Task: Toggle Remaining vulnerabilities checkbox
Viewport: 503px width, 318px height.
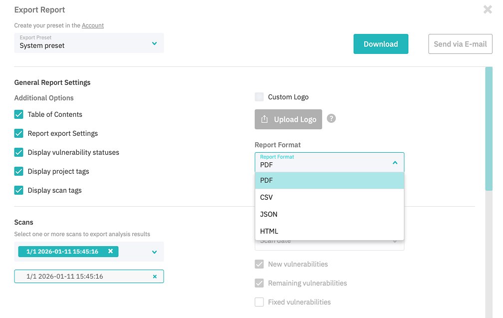Action: [259, 283]
